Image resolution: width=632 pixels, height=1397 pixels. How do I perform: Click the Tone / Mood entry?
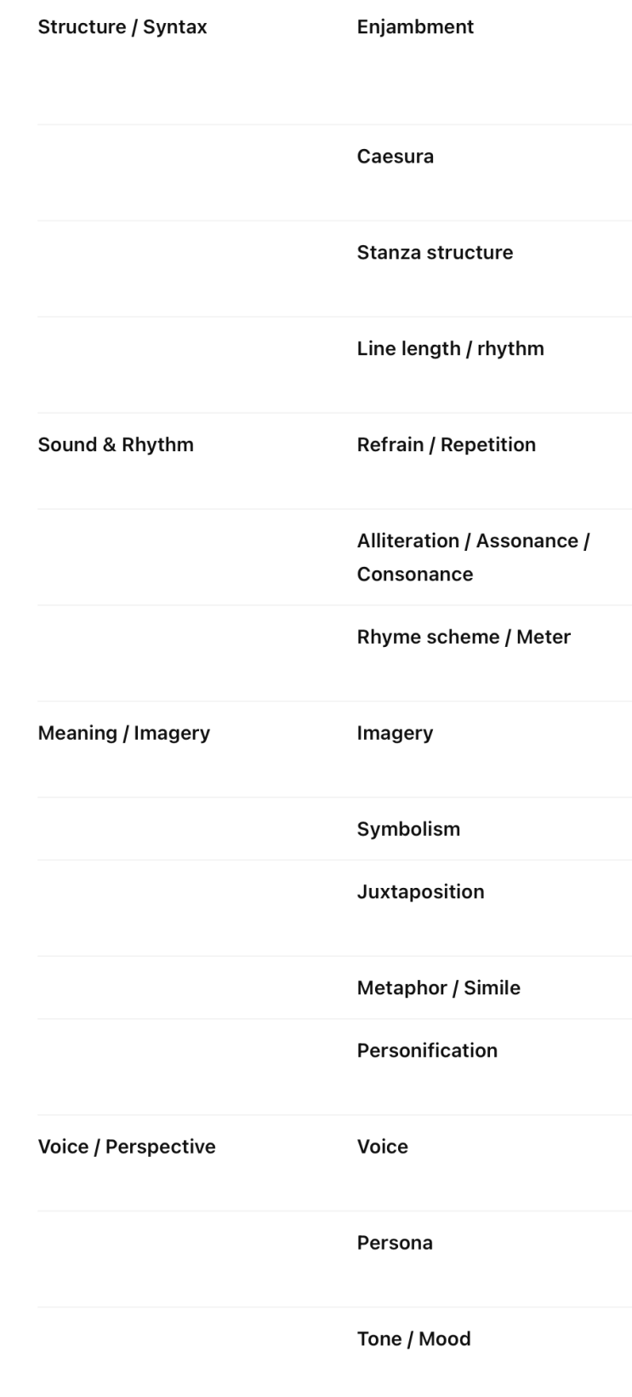tap(413, 1339)
